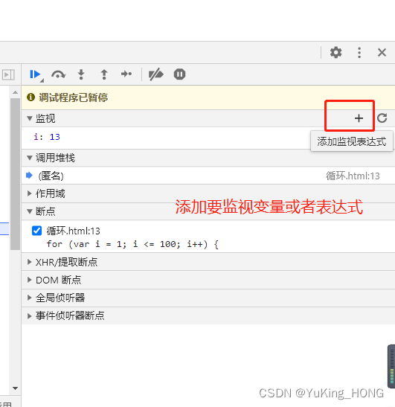395x407 pixels.
Task: Expand the XHR/提取断点 section
Action: click(x=29, y=262)
